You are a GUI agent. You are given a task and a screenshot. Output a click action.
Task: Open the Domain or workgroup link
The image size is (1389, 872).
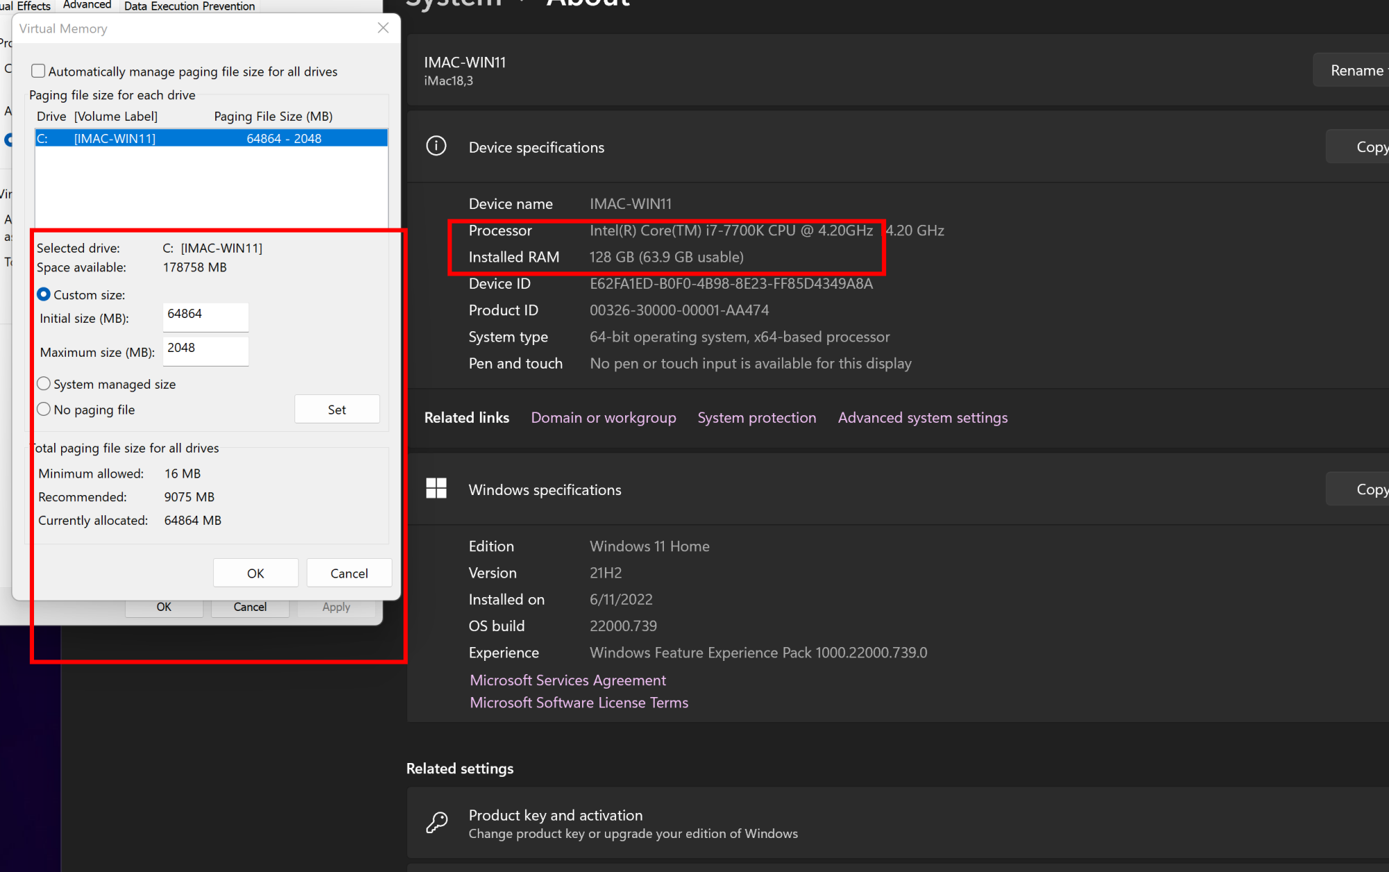click(x=603, y=418)
